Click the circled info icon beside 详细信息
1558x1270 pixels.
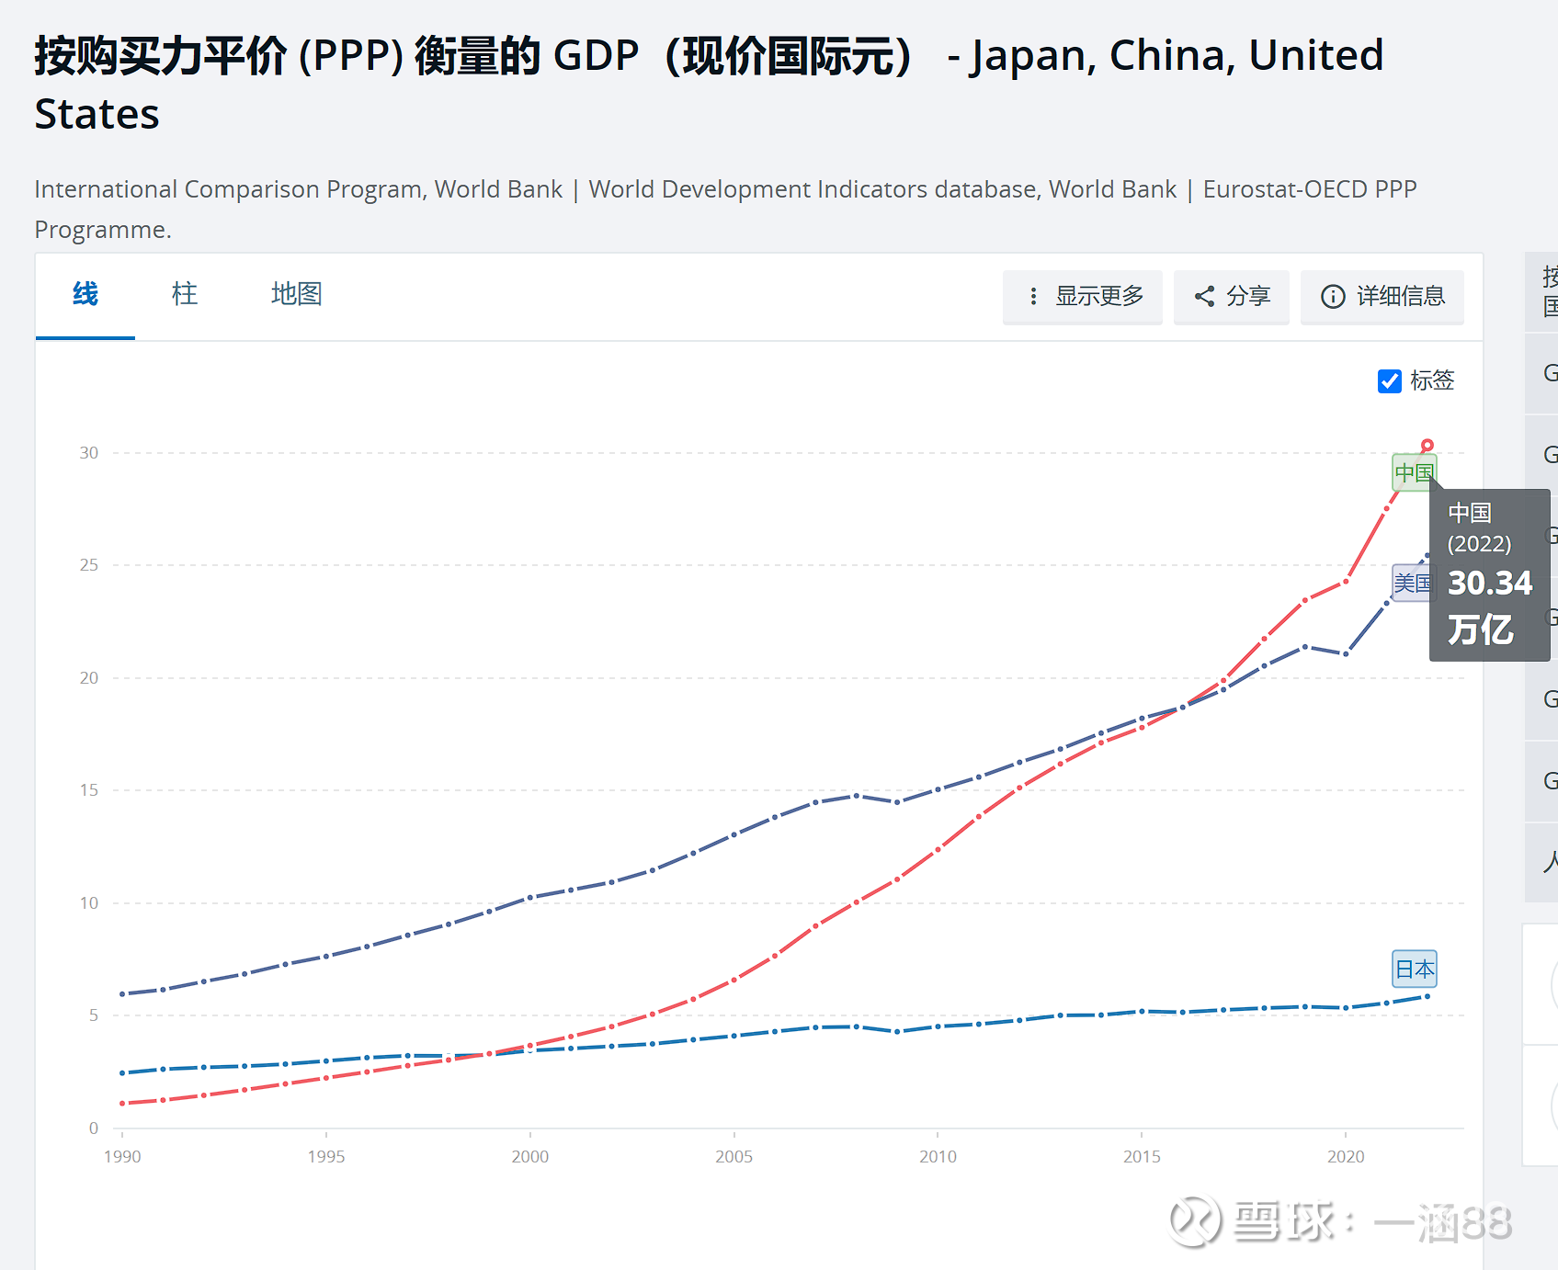[x=1332, y=297]
